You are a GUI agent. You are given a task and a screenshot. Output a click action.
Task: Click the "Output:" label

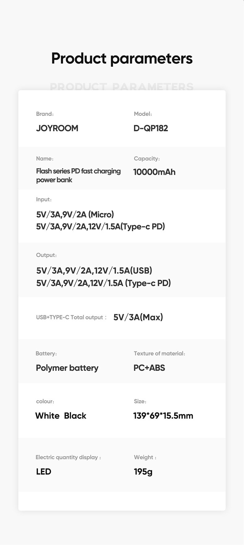46,255
